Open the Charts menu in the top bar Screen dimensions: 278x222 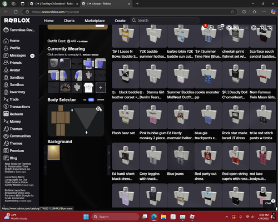pos(69,21)
